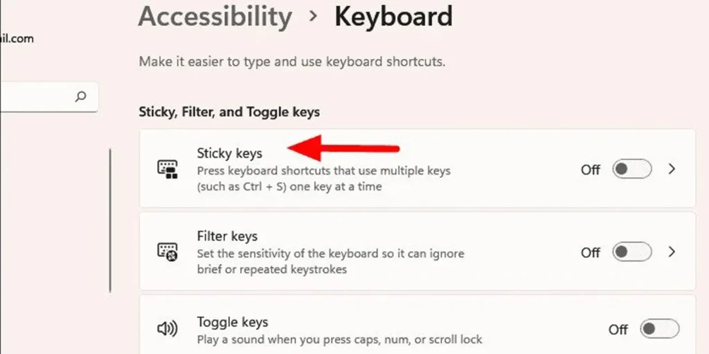Turn on the Sticky keys switch
This screenshot has height=354, width=709.
[632, 169]
